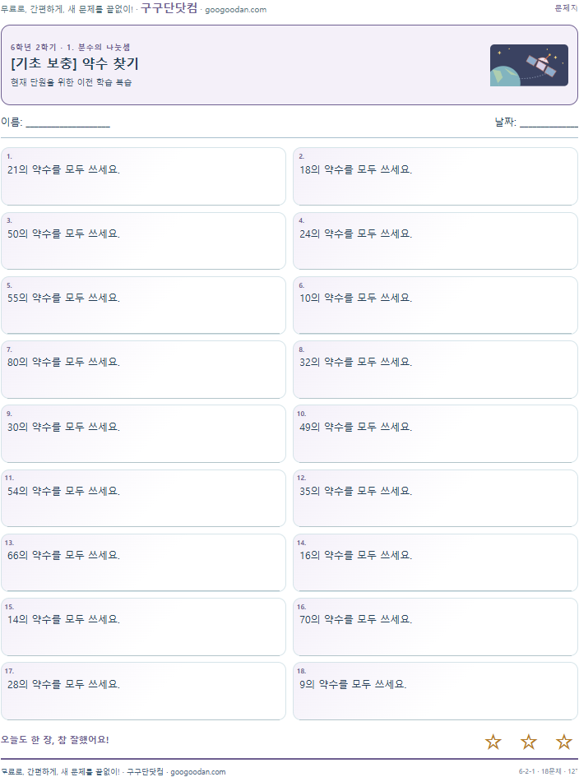Click the satellite illustration in the header
The image size is (579, 777).
tap(529, 66)
